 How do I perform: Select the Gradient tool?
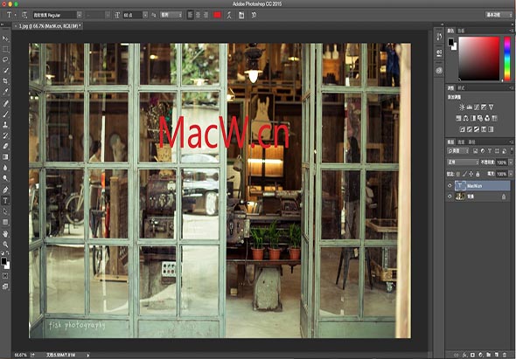(5, 157)
